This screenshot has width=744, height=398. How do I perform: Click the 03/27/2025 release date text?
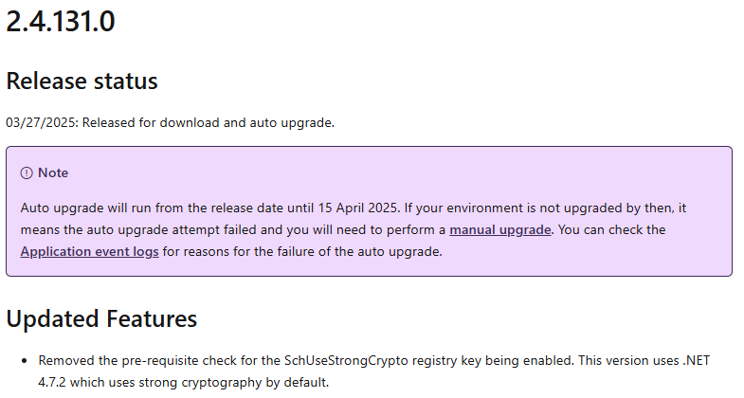click(x=41, y=123)
